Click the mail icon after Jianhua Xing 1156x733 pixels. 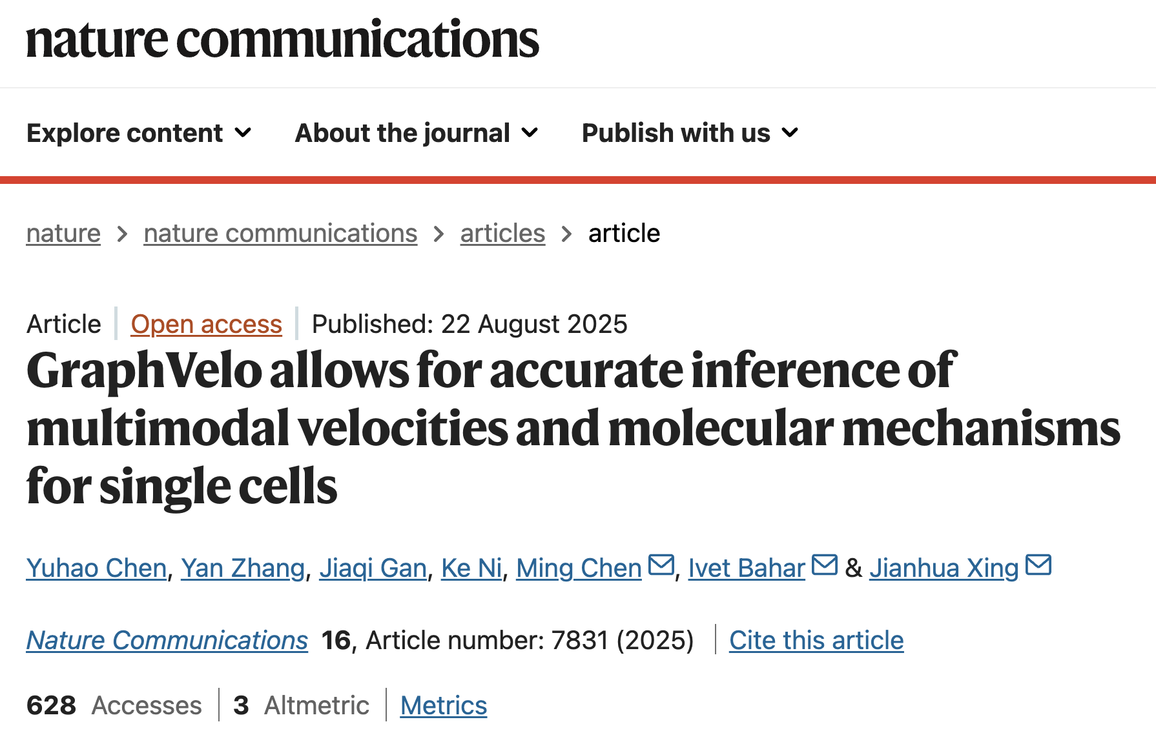click(x=1038, y=565)
